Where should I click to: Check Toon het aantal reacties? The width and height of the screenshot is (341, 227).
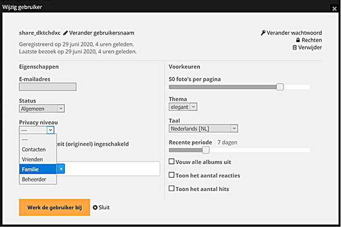[x=172, y=175]
